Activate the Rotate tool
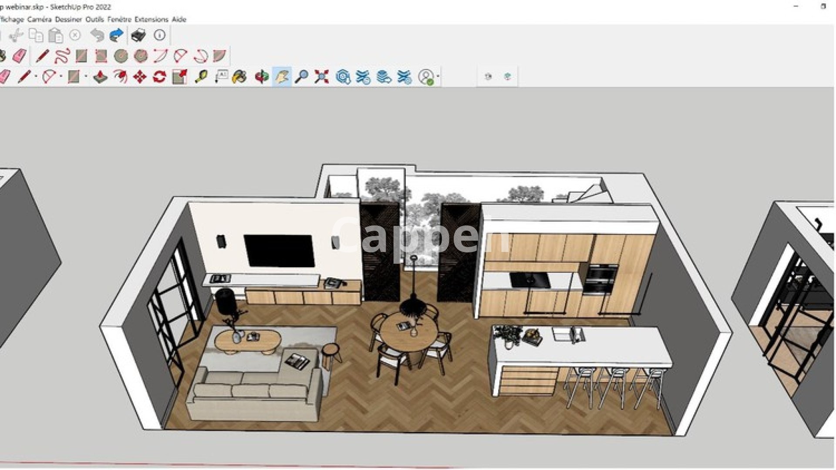The image size is (836, 470). (160, 77)
